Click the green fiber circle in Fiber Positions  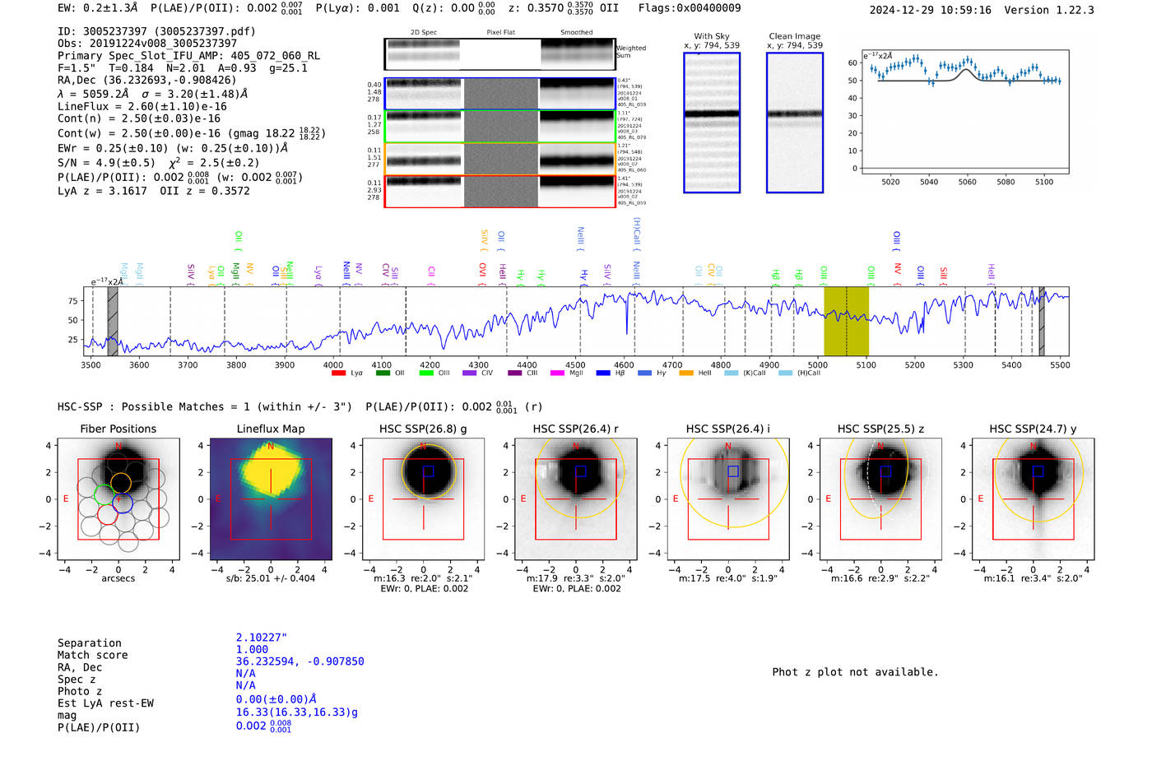point(104,495)
